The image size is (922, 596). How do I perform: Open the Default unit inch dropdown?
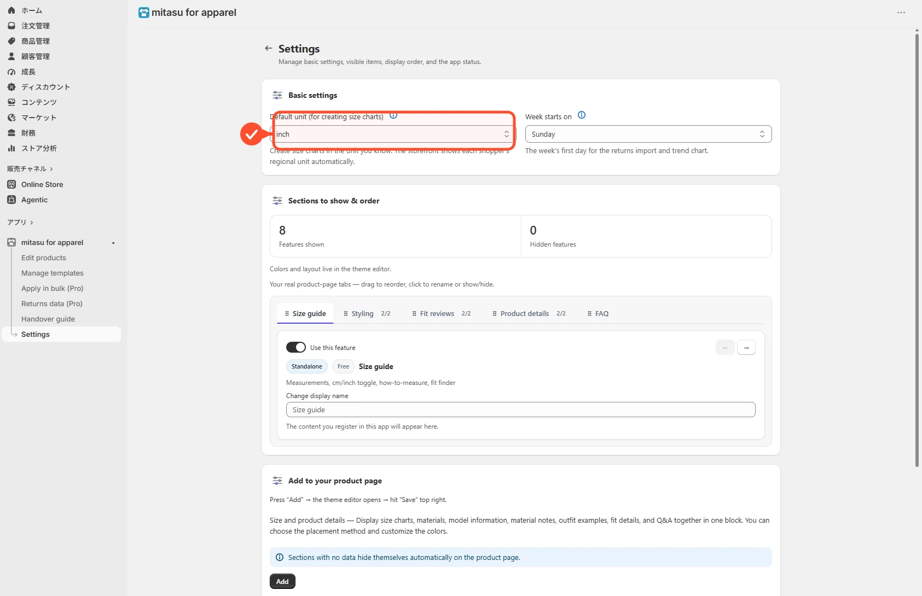393,134
